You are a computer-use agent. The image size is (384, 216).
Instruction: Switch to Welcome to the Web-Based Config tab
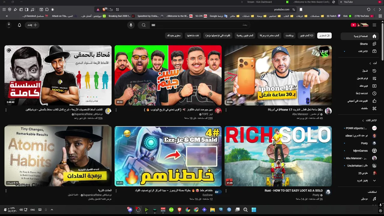314,2
